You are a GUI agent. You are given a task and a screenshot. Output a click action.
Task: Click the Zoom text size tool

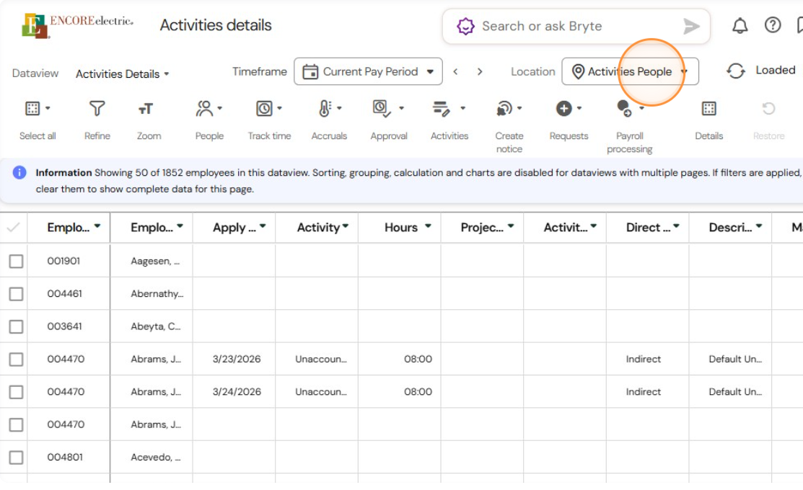(x=146, y=109)
